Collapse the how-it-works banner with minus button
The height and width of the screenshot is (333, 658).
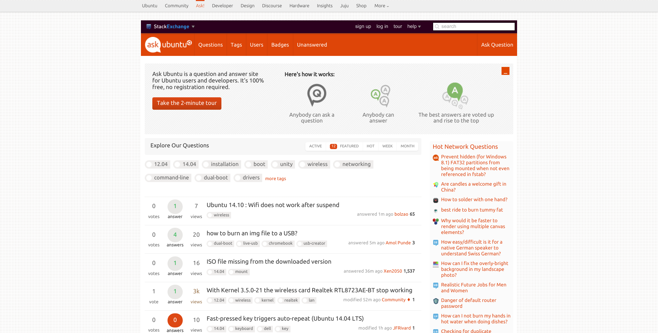click(505, 71)
